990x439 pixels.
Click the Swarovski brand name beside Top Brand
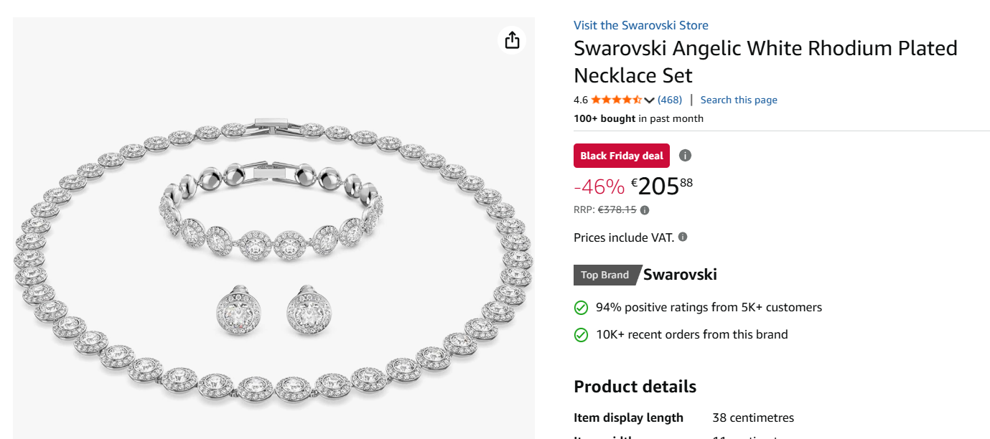680,275
